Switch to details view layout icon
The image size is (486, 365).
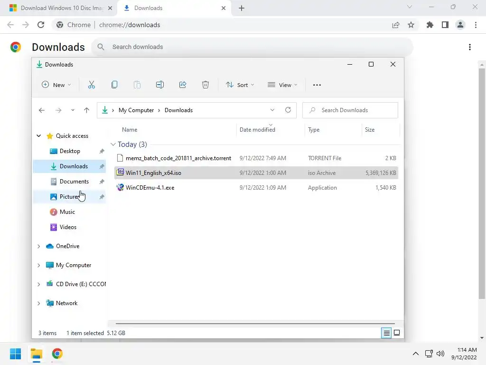pos(386,333)
